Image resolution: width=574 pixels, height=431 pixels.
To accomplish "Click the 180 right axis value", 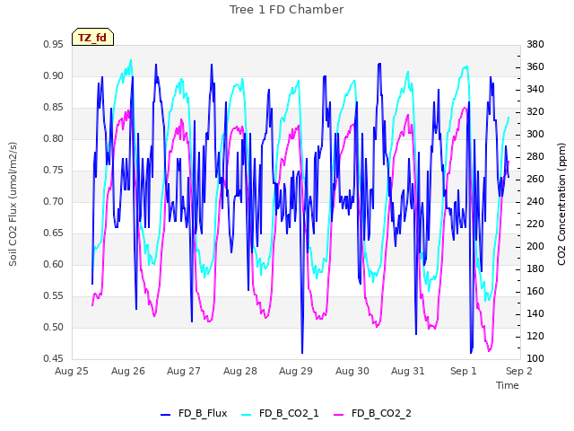I will [535, 269].
